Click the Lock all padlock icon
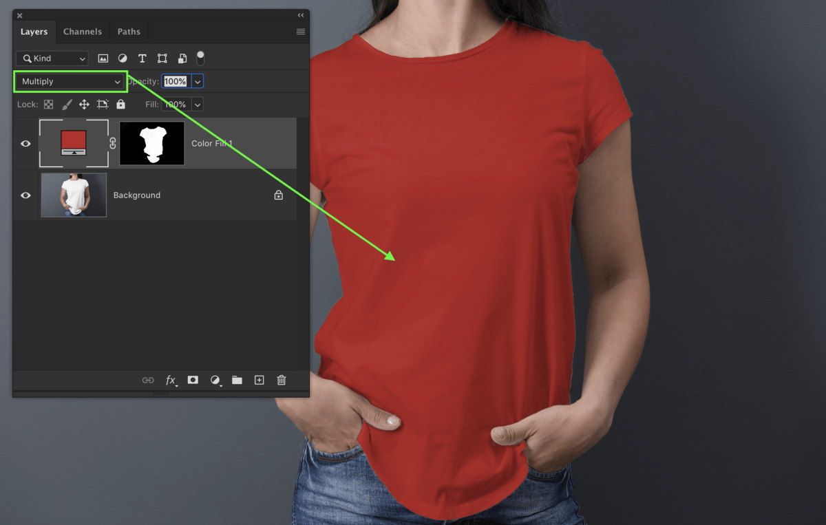 click(x=121, y=105)
